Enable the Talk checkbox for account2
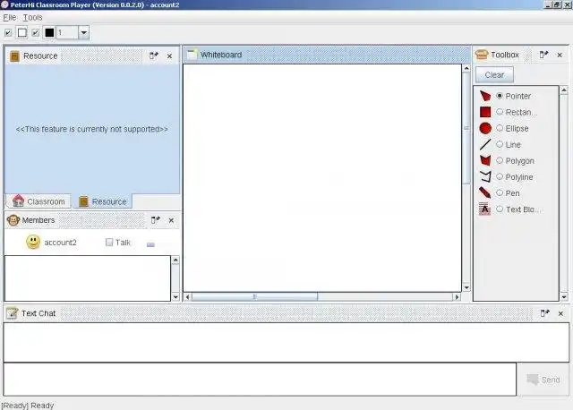 coord(109,242)
